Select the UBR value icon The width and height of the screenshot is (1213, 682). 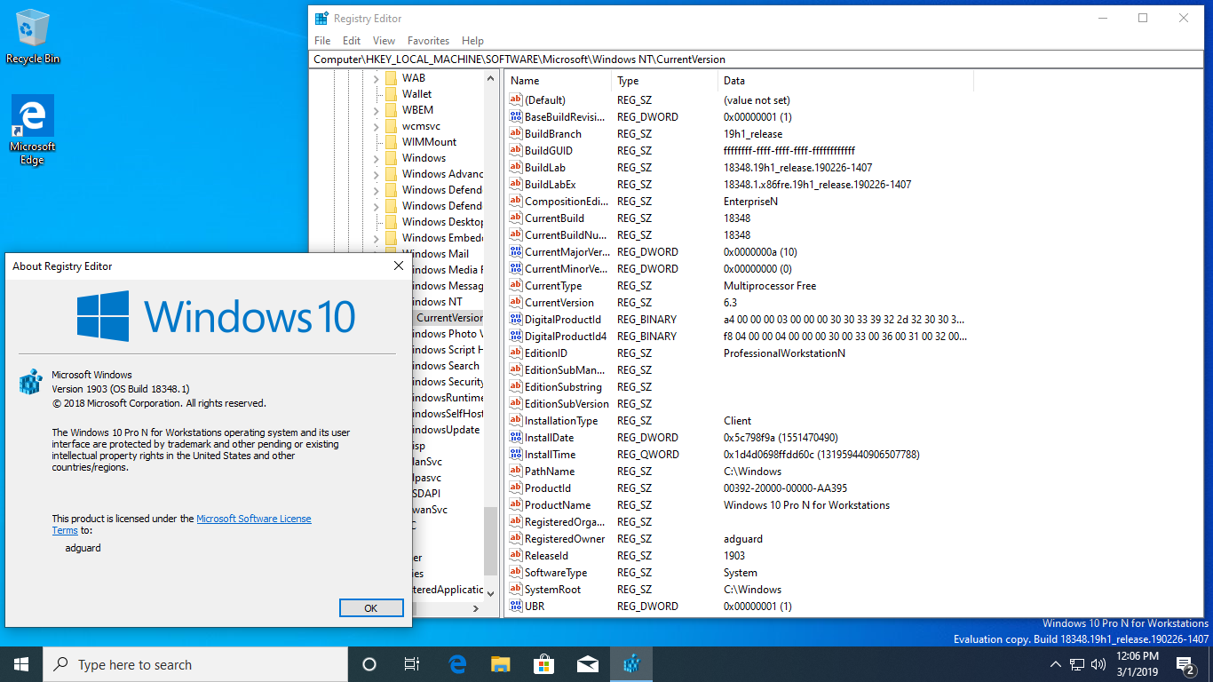[x=516, y=607]
